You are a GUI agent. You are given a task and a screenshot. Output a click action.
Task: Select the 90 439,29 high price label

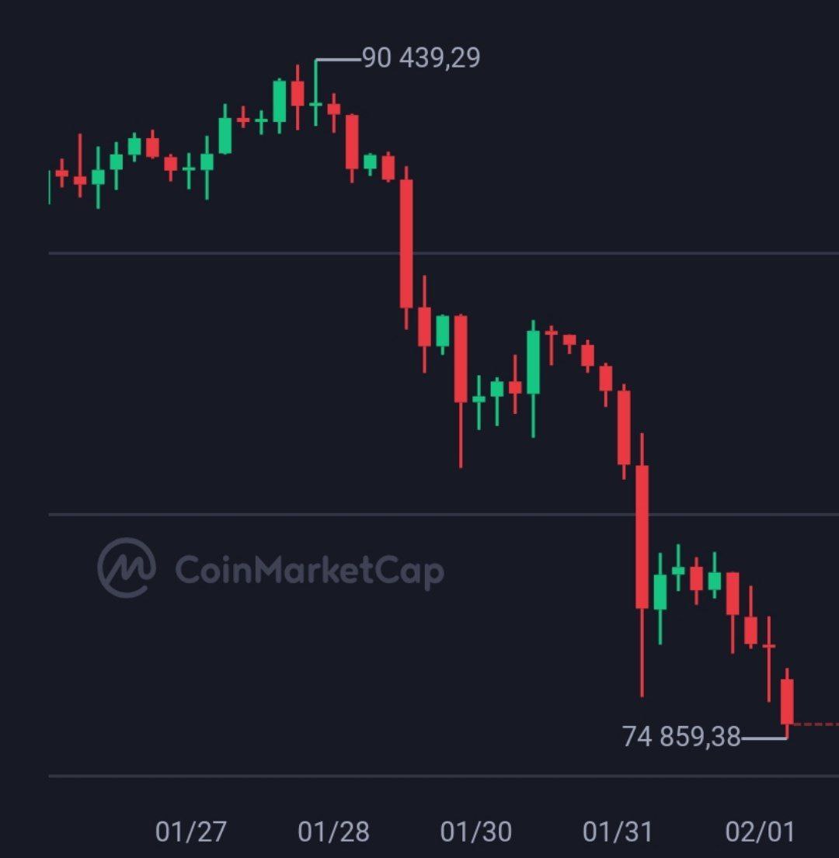421,58
